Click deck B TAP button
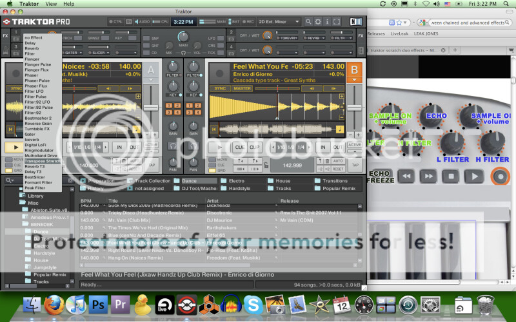This screenshot has width=516, height=322. pos(355,165)
